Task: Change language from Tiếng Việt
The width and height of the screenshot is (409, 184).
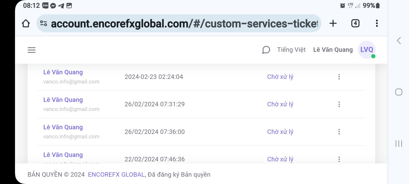Action: click(x=291, y=50)
